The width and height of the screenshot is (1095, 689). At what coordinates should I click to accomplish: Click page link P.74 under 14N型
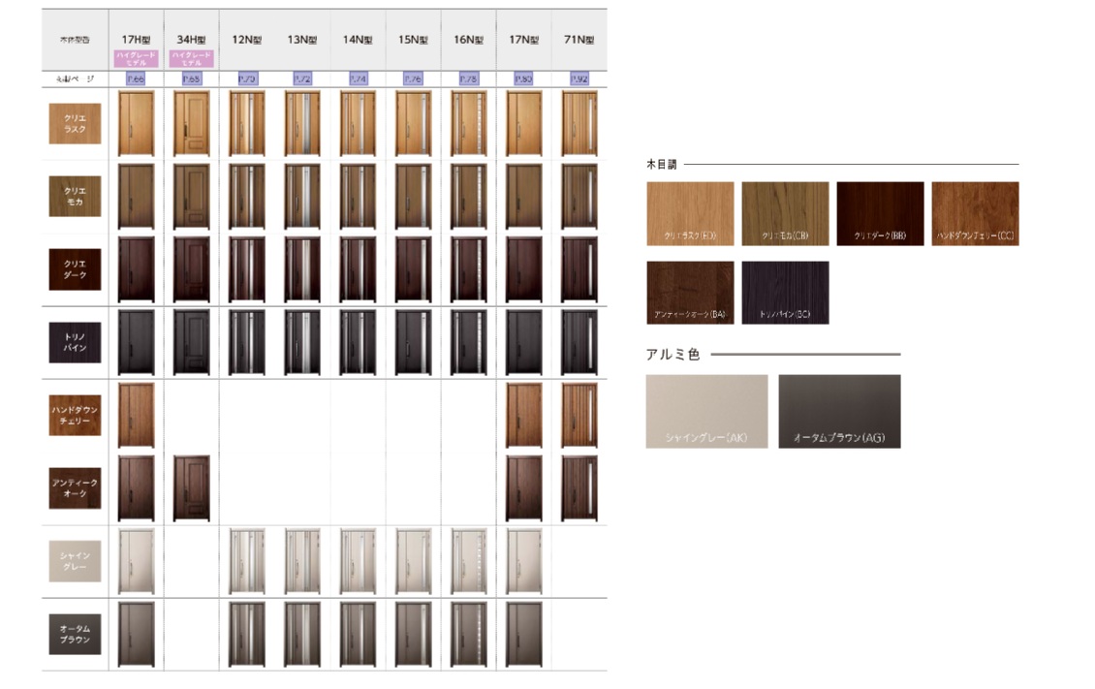click(358, 79)
